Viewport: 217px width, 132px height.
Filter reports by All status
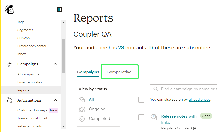tap(91, 100)
